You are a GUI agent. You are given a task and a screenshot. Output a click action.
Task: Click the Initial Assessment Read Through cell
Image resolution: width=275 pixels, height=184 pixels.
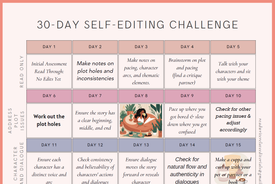click(x=49, y=71)
